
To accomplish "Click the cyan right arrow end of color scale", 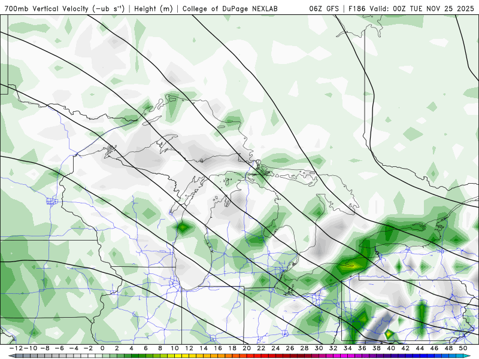I will [x=468, y=356].
